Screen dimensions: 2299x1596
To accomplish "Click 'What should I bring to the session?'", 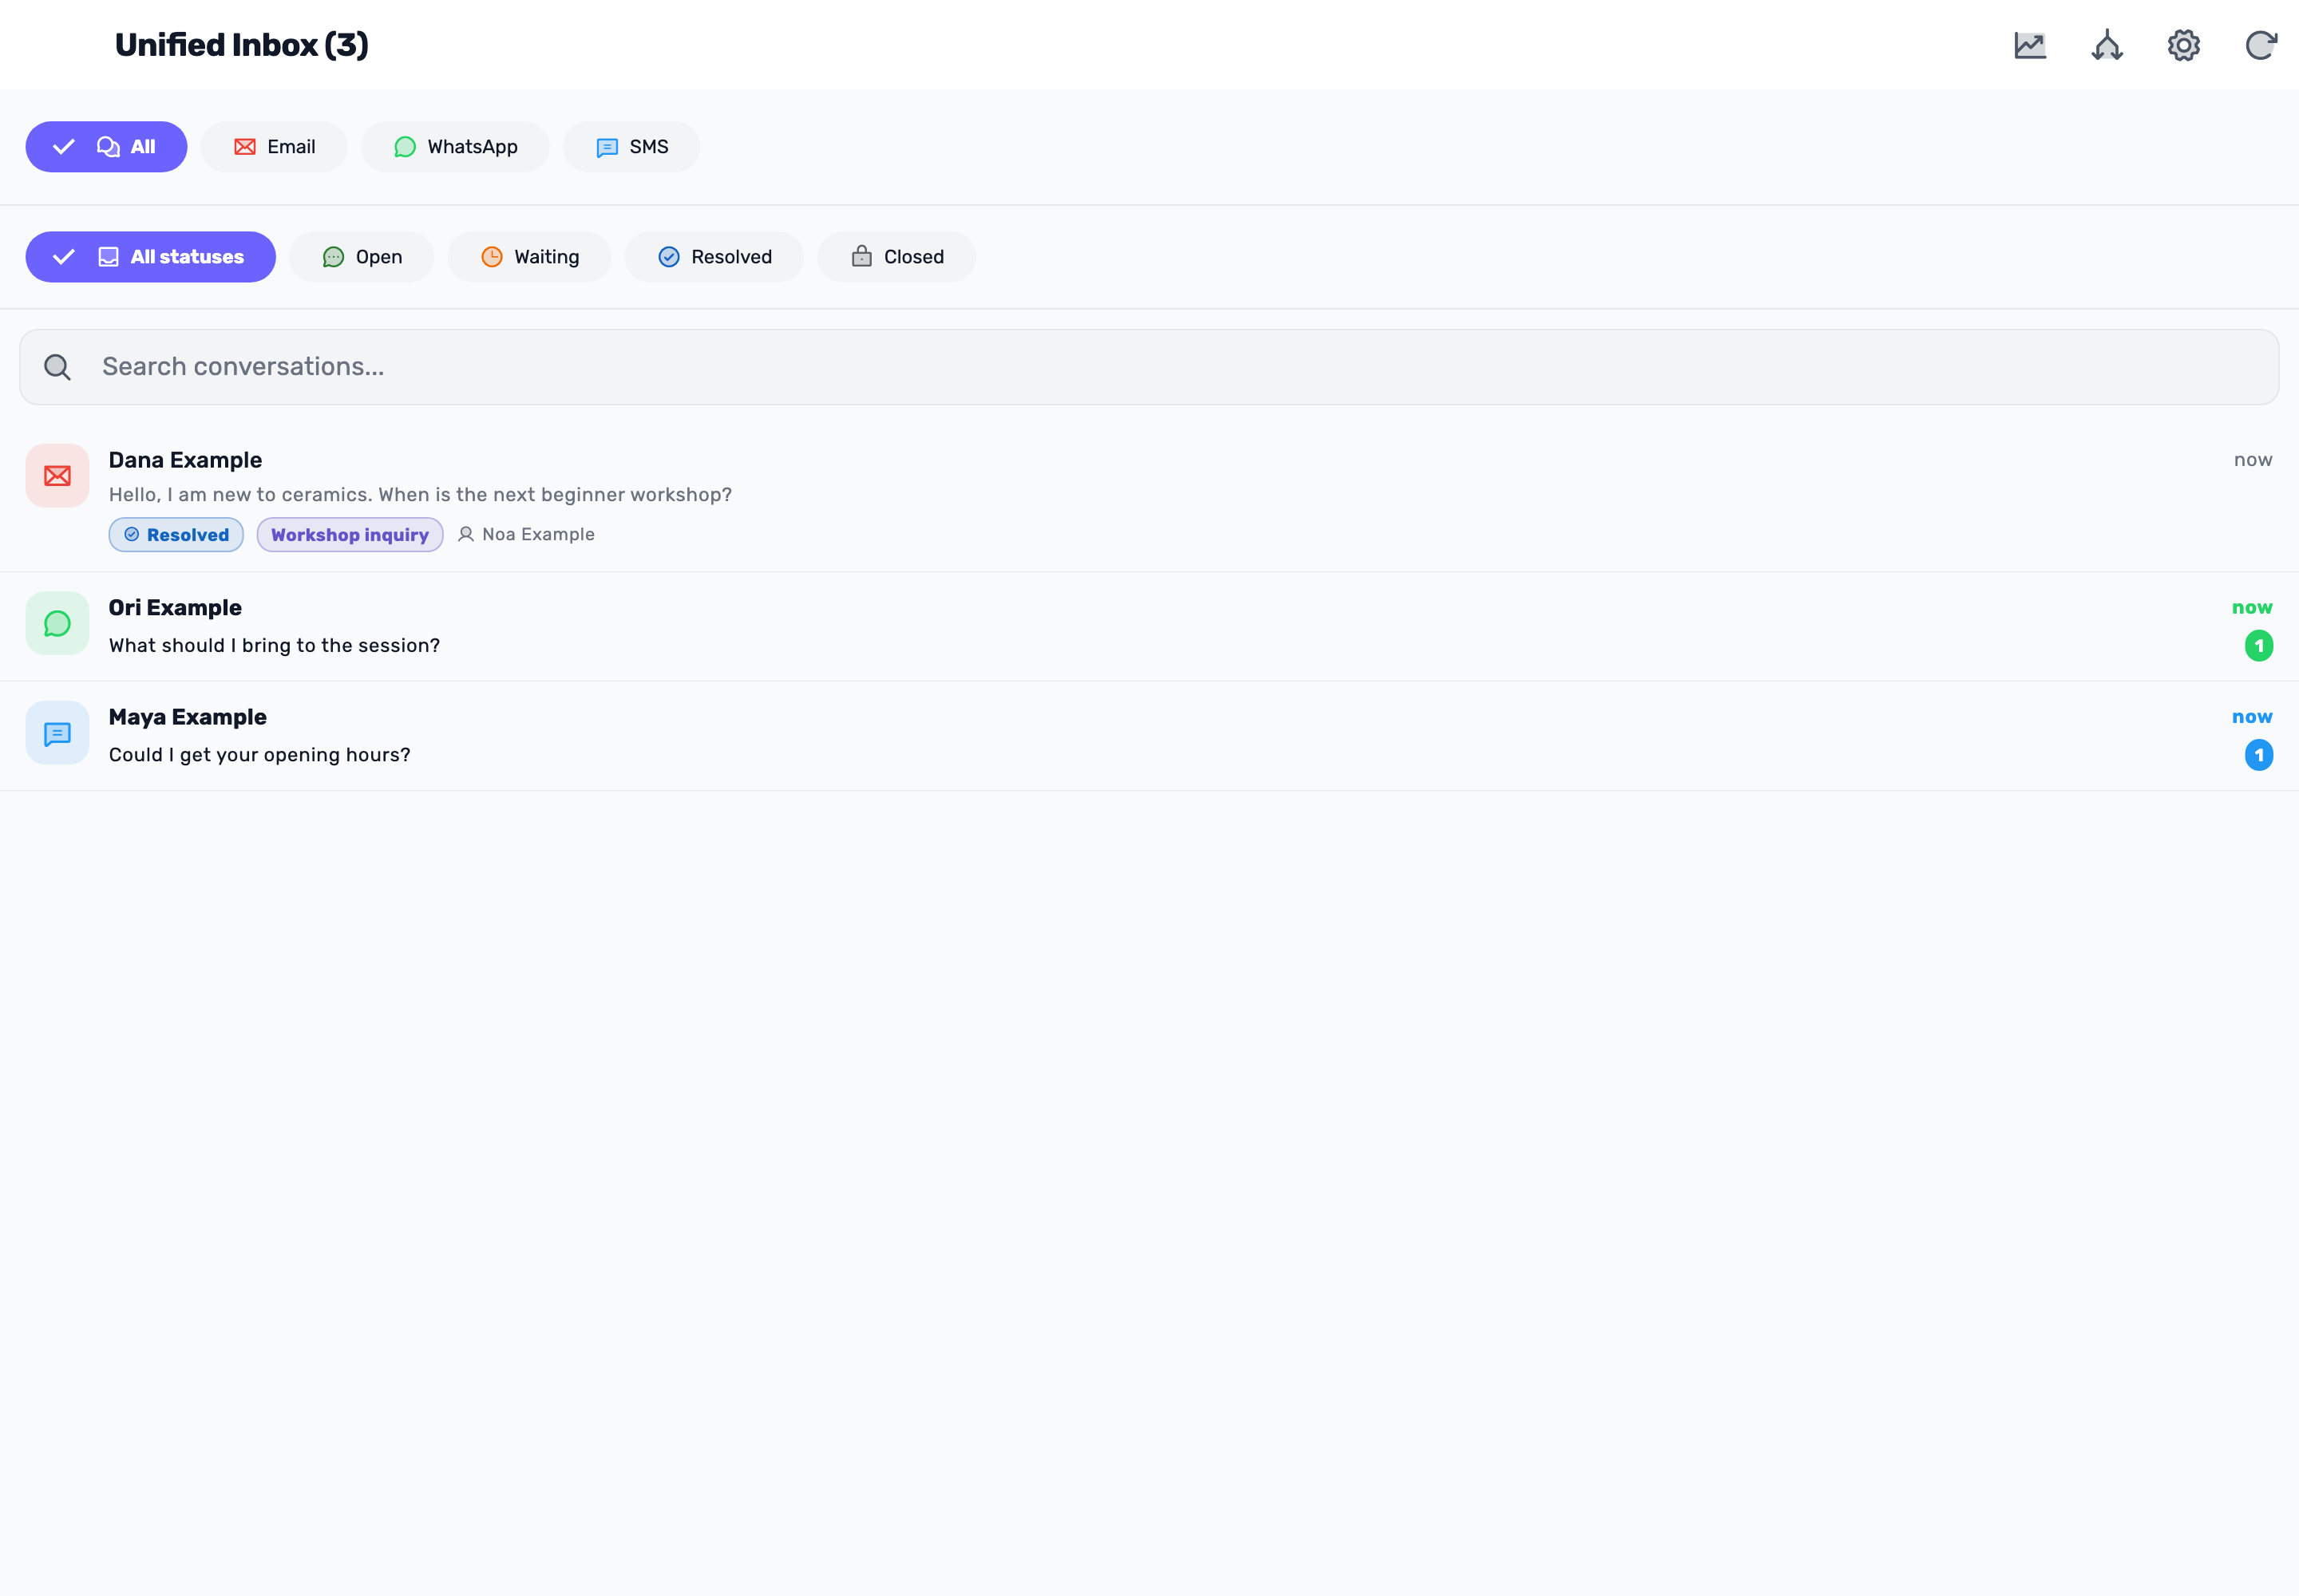I will [x=274, y=646].
